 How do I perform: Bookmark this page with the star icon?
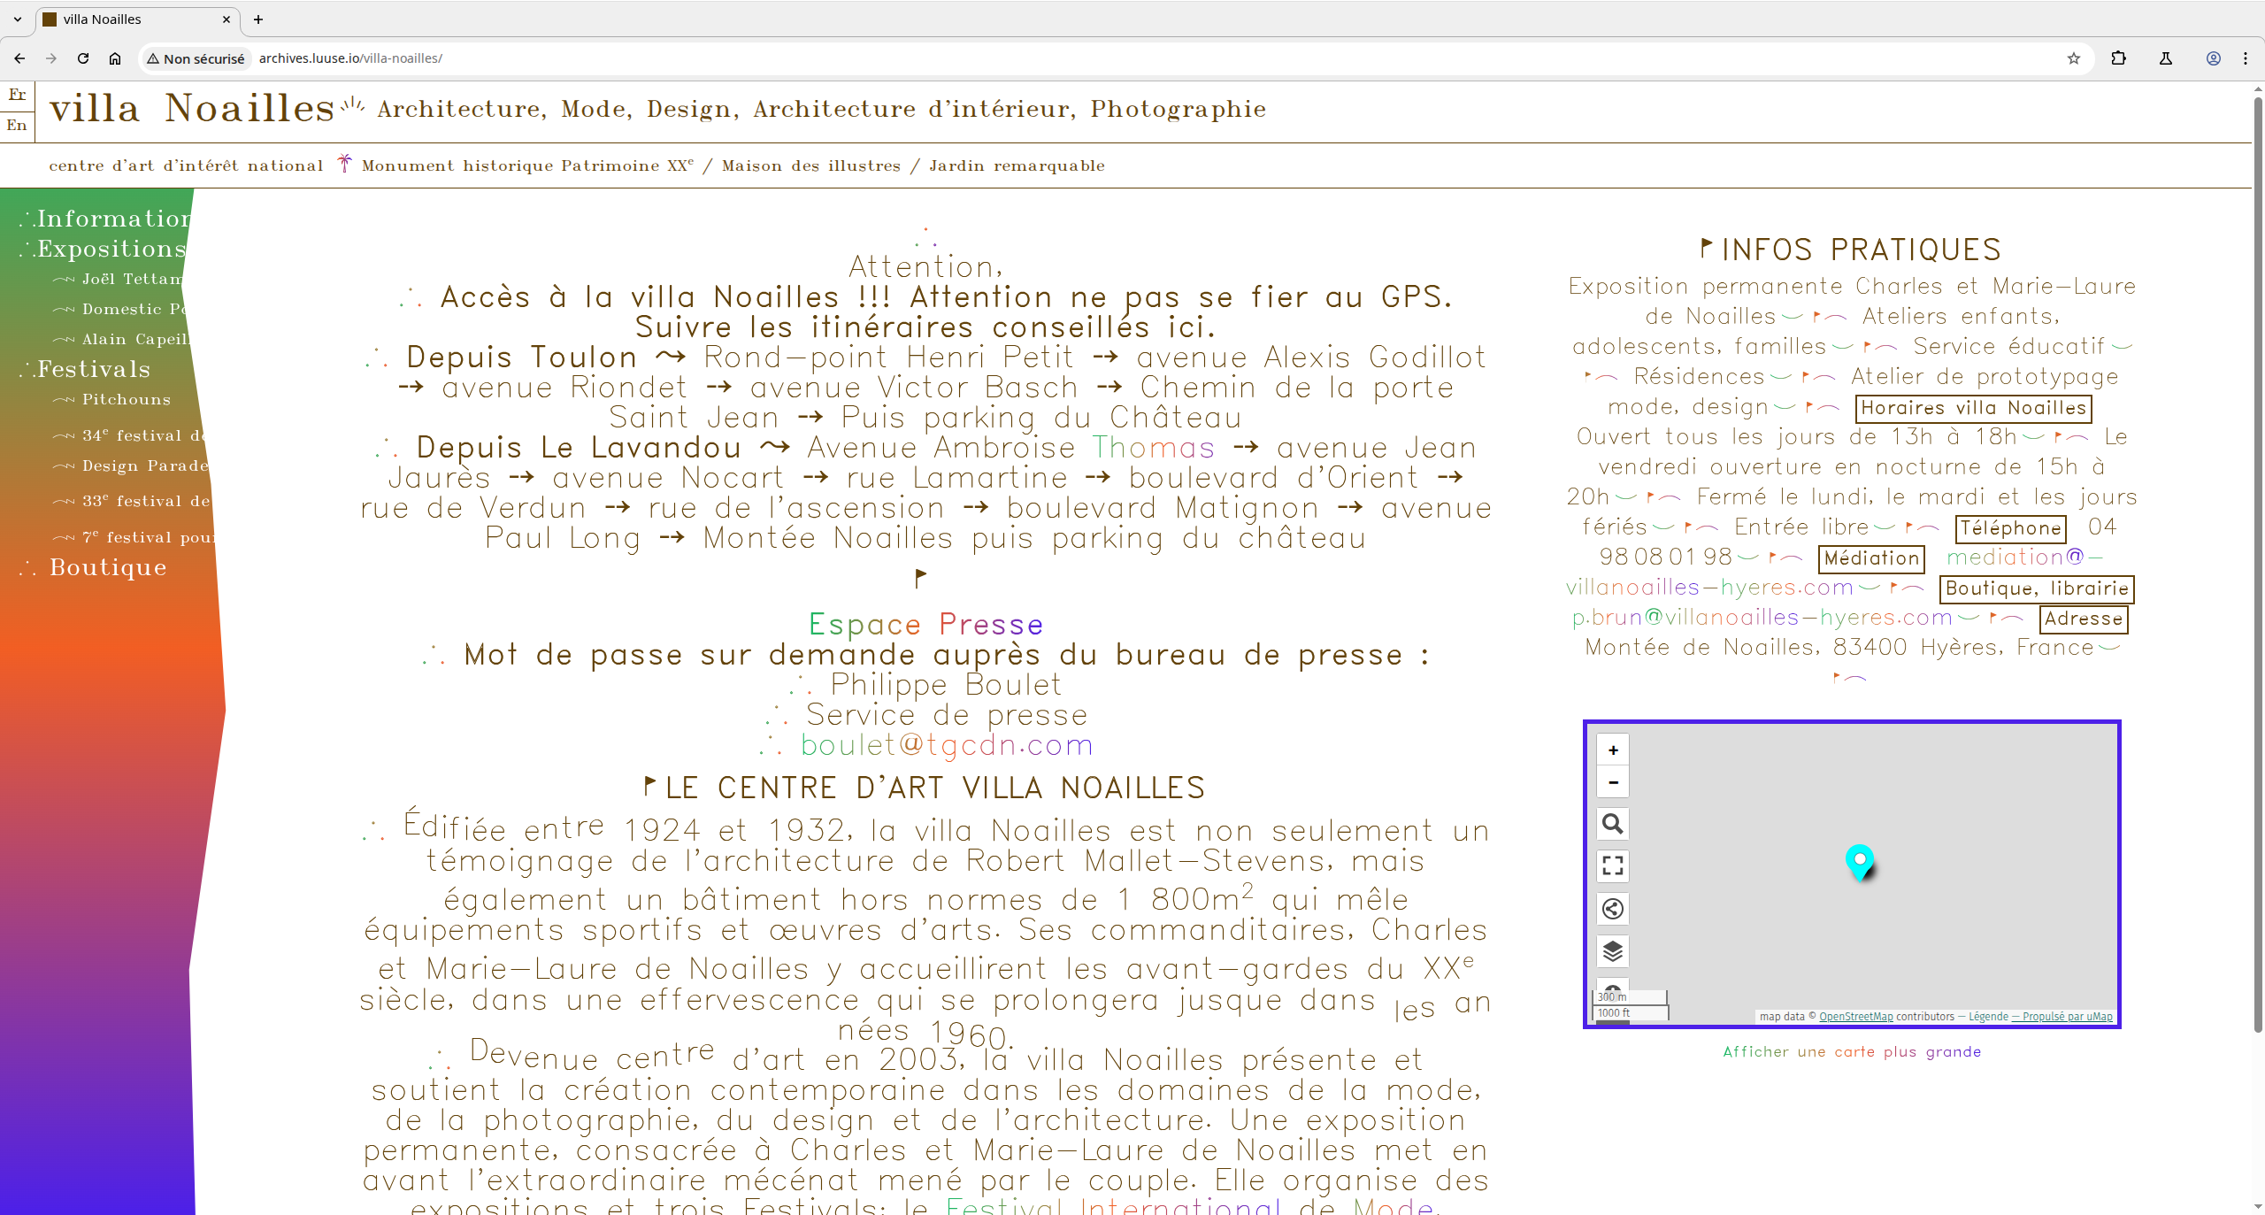(x=2073, y=58)
